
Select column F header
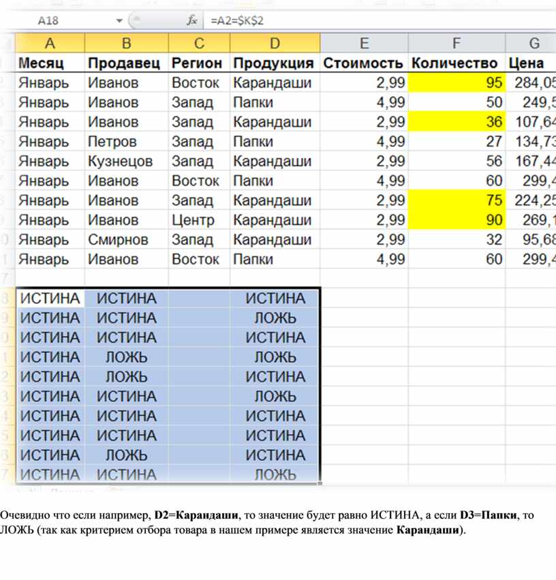click(457, 43)
